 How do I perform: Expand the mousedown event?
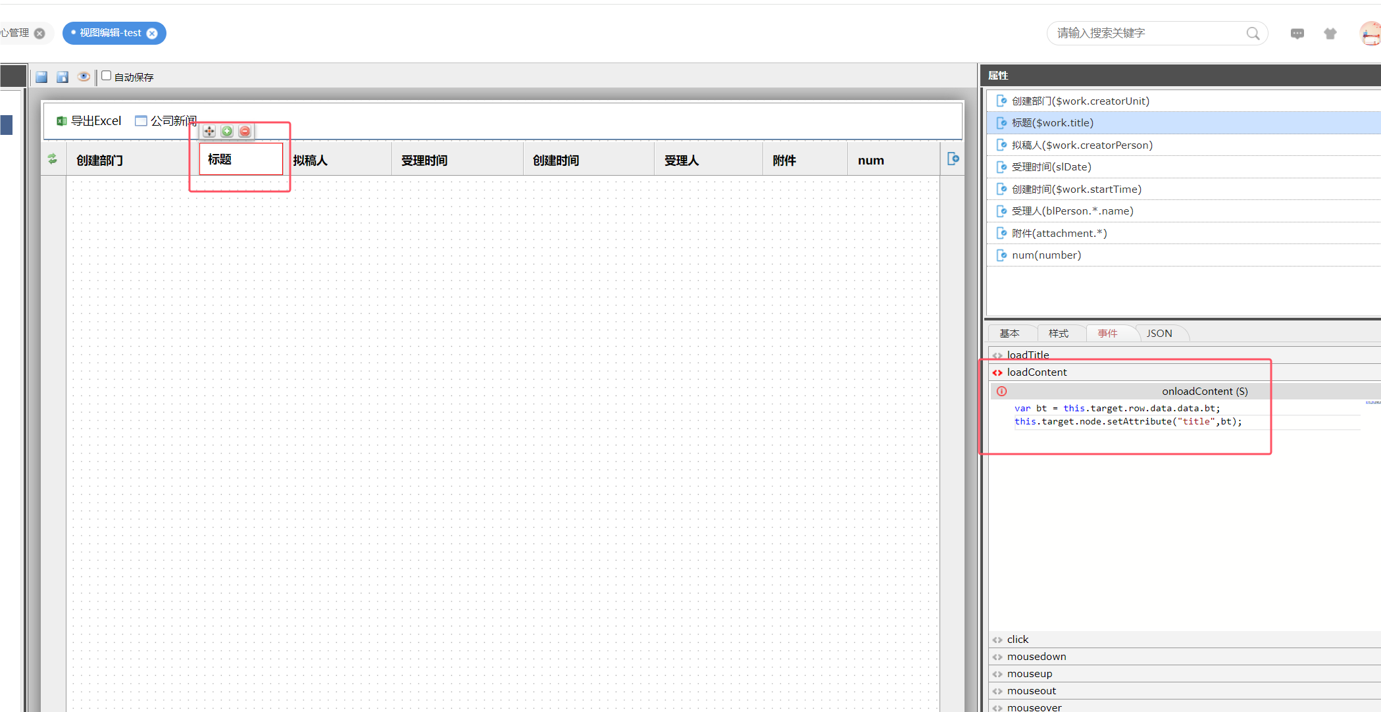[x=1036, y=657]
